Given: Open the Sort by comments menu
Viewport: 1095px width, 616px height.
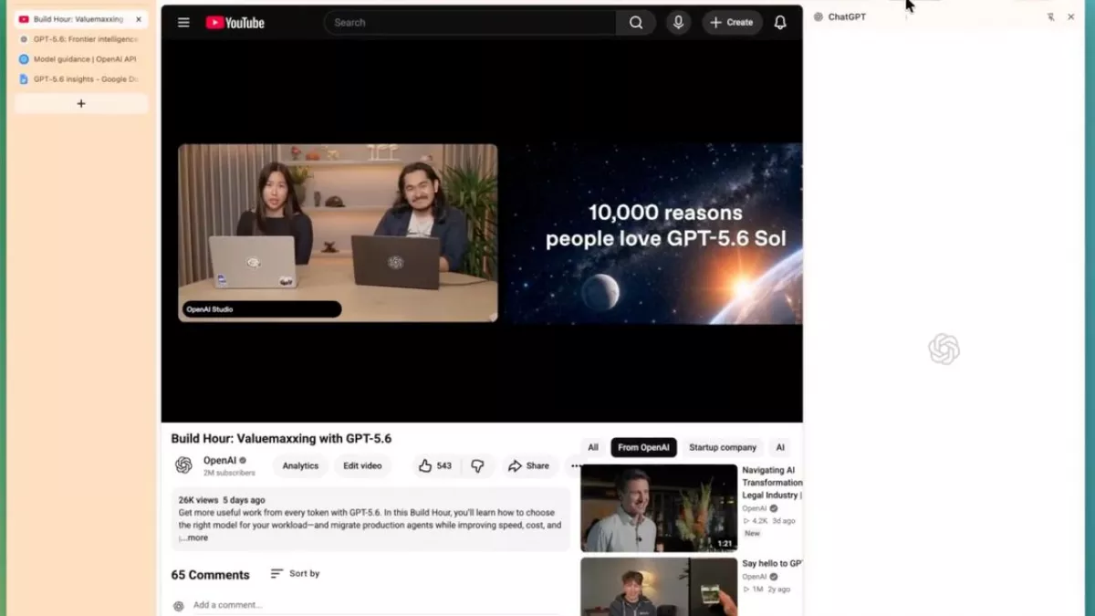Looking at the screenshot, I should pyautogui.click(x=295, y=574).
